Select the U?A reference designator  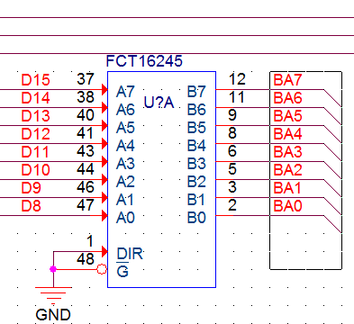click(159, 103)
